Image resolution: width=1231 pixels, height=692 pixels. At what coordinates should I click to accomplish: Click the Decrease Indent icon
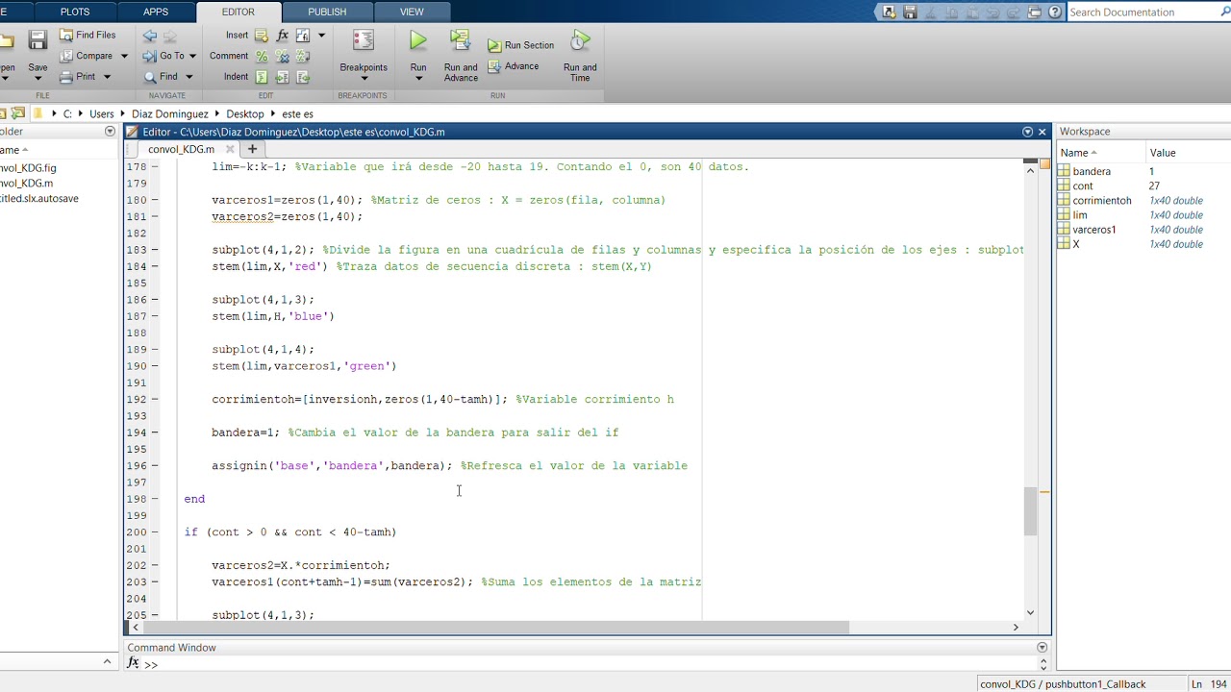pos(302,77)
